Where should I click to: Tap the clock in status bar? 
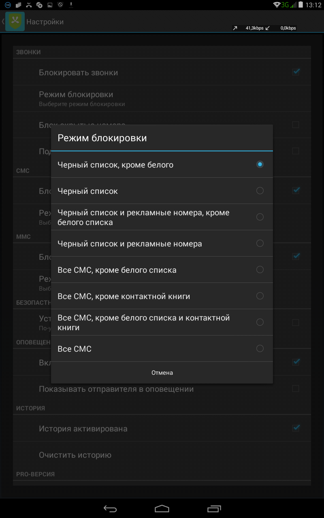[313, 5]
